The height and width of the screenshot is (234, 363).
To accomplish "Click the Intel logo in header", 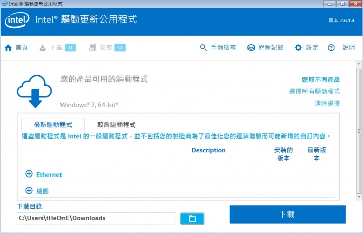I will coord(17,20).
